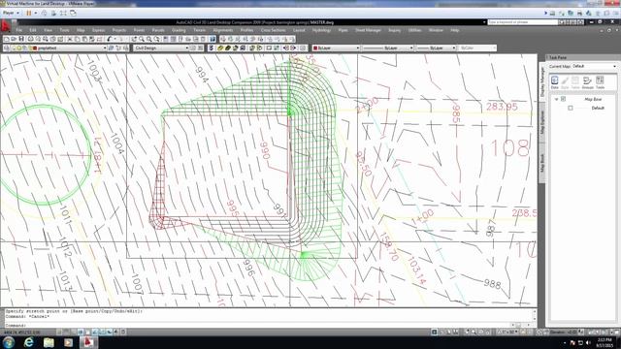The height and width of the screenshot is (349, 621).
Task: Open Windows Explorer folder on taskbar
Action: click(x=49, y=342)
